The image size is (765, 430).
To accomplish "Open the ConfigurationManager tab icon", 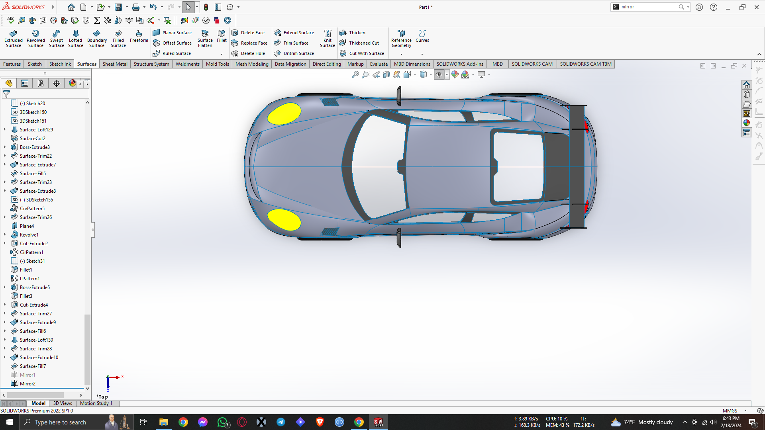I will [41, 83].
